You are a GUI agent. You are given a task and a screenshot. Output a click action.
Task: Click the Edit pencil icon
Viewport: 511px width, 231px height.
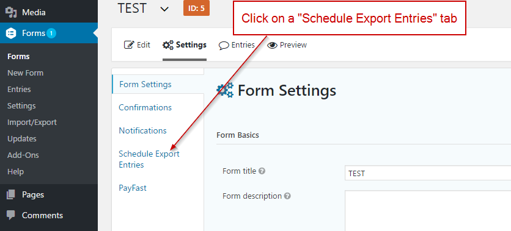point(129,45)
